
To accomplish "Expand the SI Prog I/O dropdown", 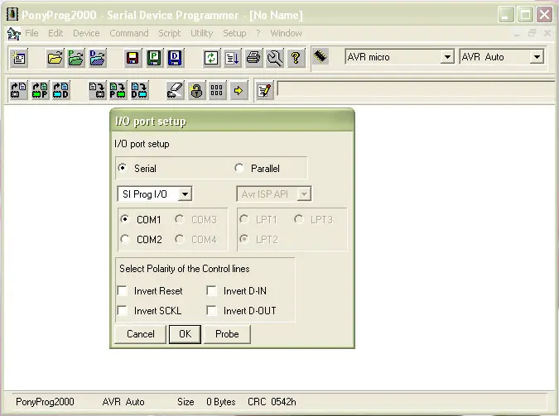I will [185, 194].
